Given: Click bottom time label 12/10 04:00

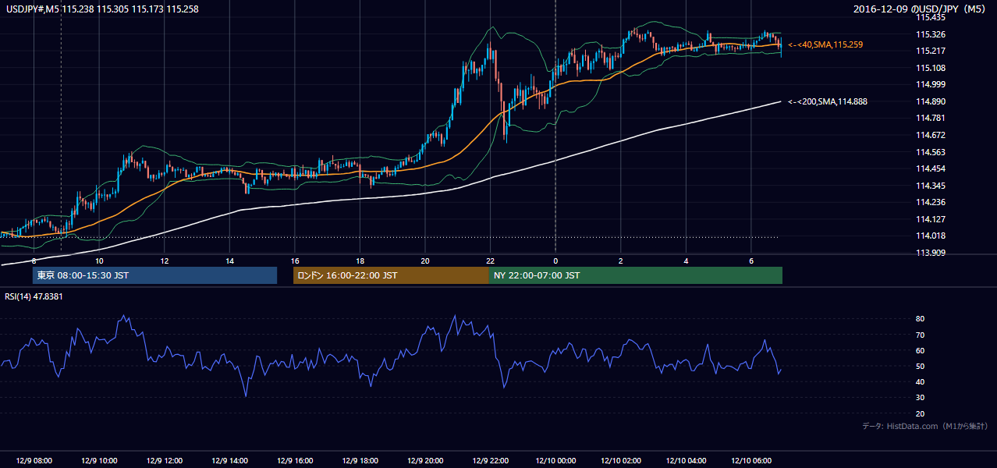Looking at the screenshot, I should click(686, 461).
